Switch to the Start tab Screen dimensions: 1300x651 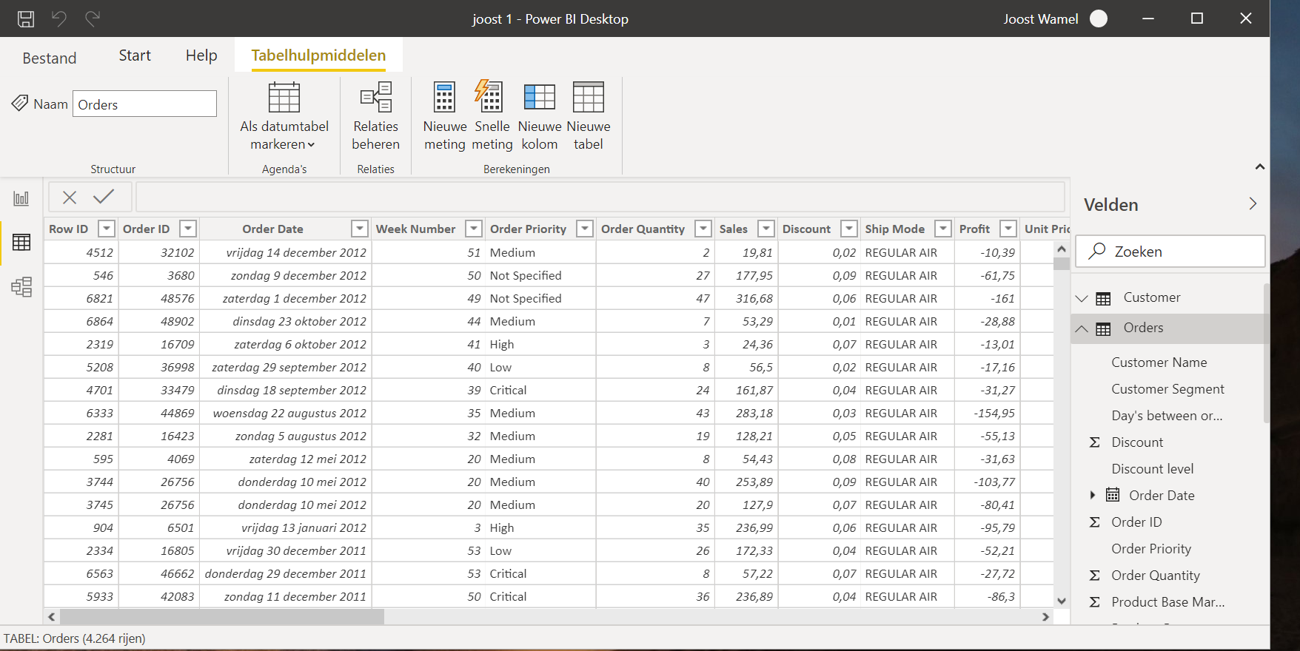click(135, 55)
